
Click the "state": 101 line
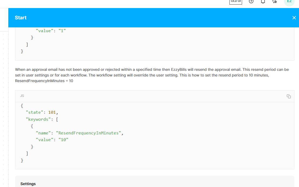42,112
